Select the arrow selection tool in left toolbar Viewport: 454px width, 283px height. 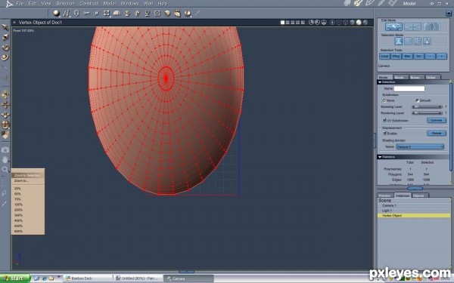click(5, 27)
